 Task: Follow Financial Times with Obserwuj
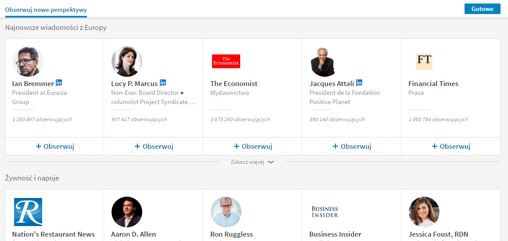451,146
